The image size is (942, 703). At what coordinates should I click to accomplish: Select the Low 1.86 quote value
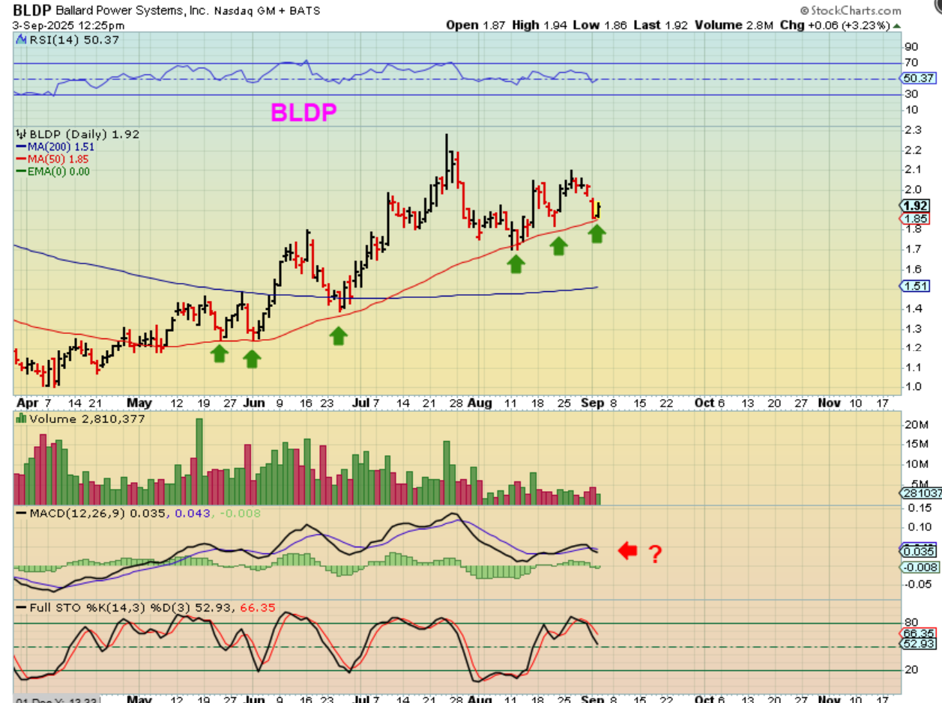point(600,25)
